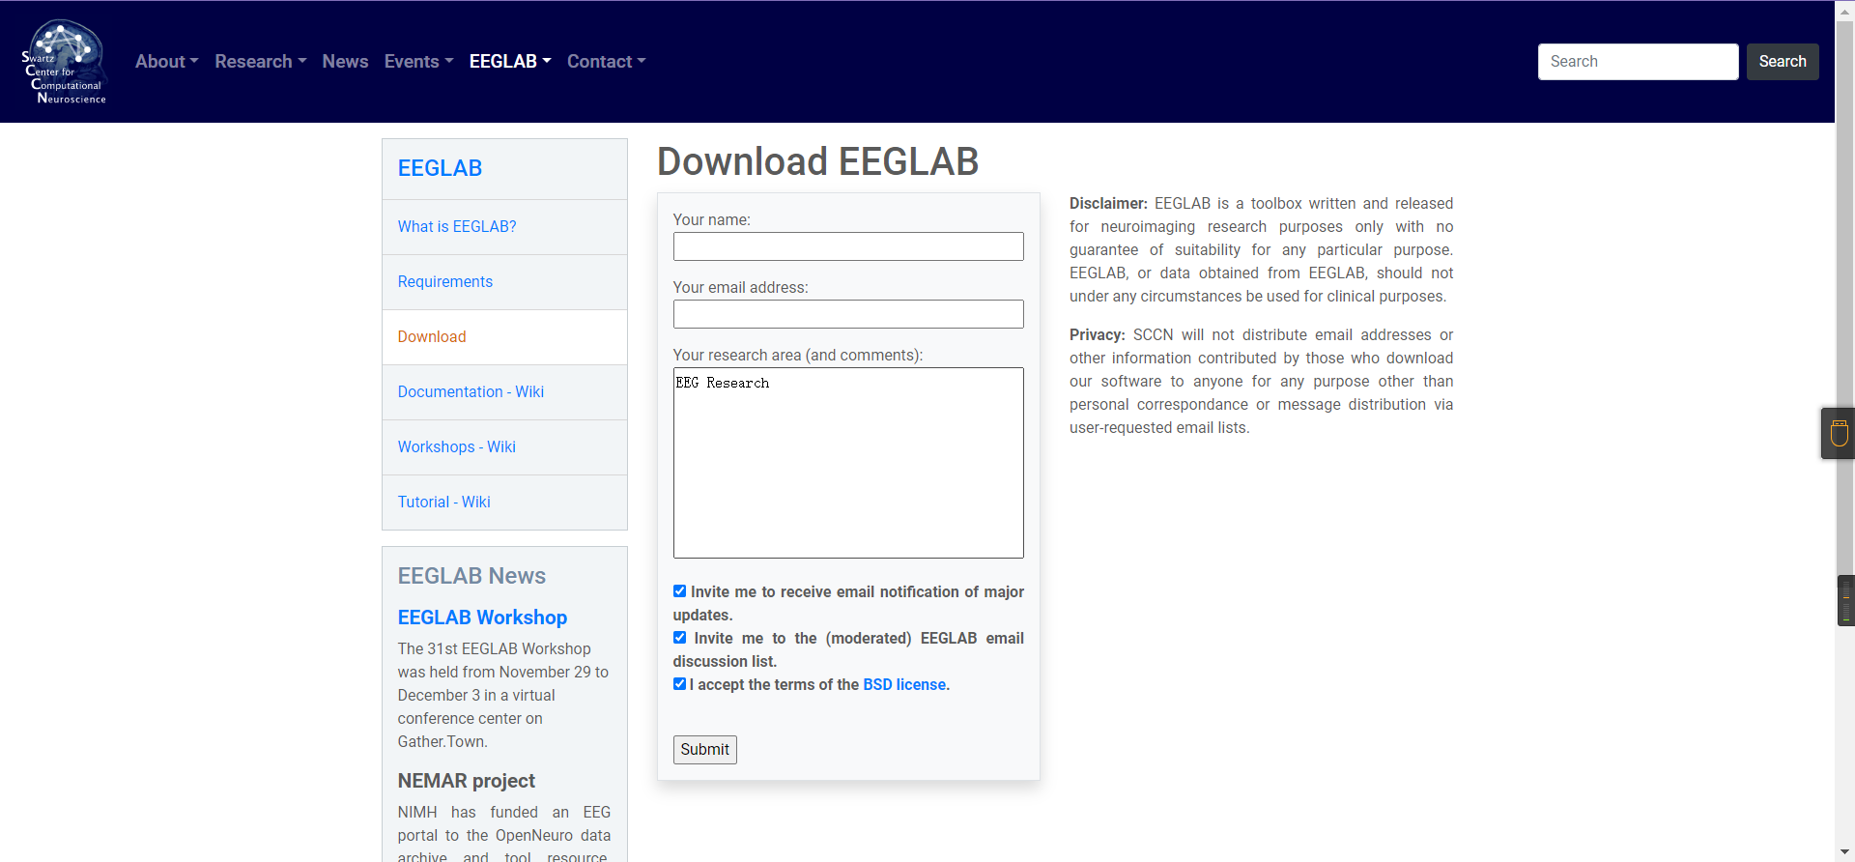Expand the About dropdown menu
This screenshot has width=1855, height=862.
167,61
